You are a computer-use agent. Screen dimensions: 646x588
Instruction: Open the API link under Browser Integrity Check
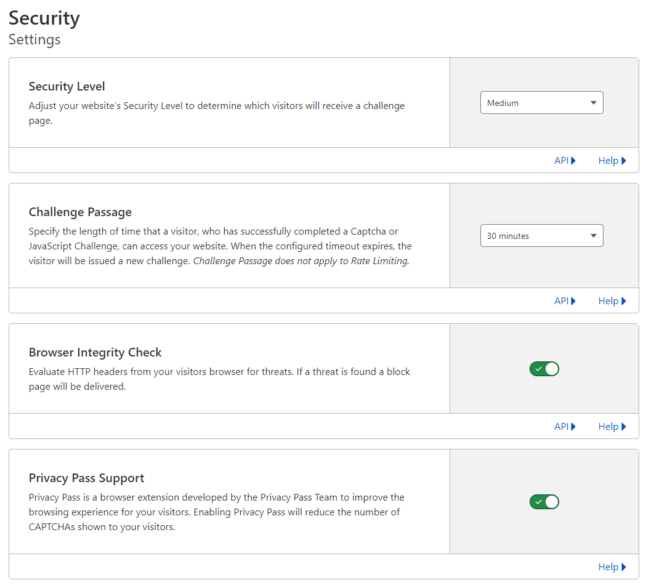(x=561, y=427)
